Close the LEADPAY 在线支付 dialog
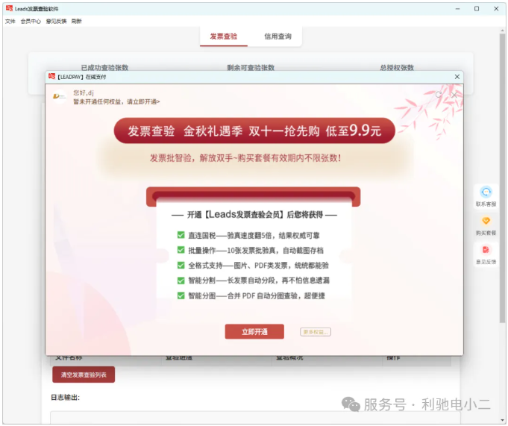The height and width of the screenshot is (426, 508). pos(457,77)
